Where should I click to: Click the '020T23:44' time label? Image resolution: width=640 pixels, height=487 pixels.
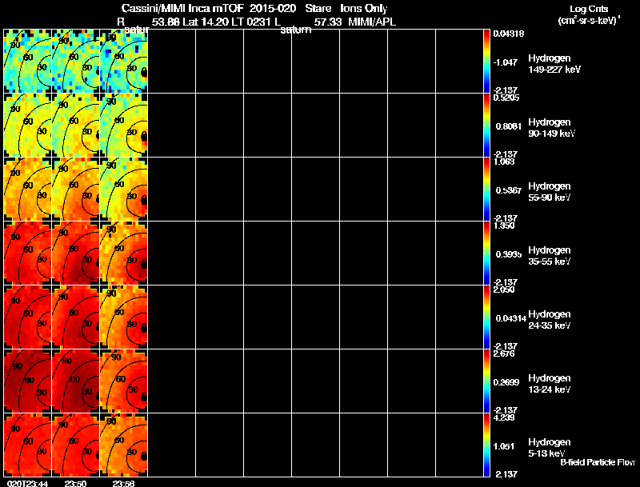click(27, 484)
